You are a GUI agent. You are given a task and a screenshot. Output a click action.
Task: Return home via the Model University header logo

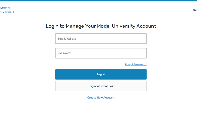(7, 10)
